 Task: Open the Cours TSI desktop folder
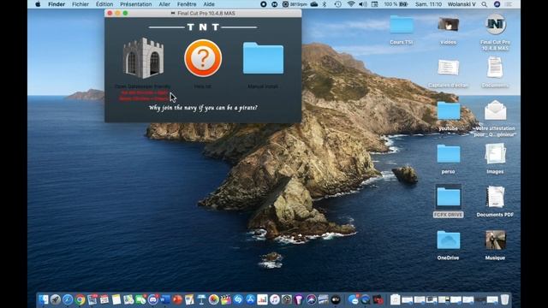[402, 25]
